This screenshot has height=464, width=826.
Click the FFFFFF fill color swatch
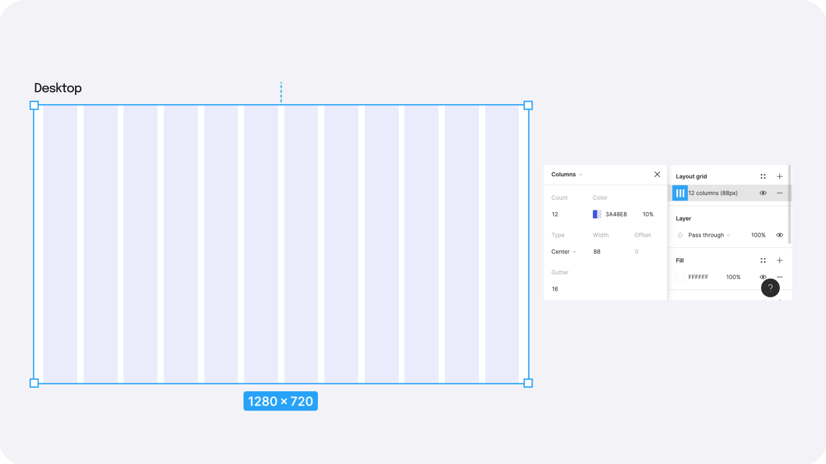tap(680, 277)
